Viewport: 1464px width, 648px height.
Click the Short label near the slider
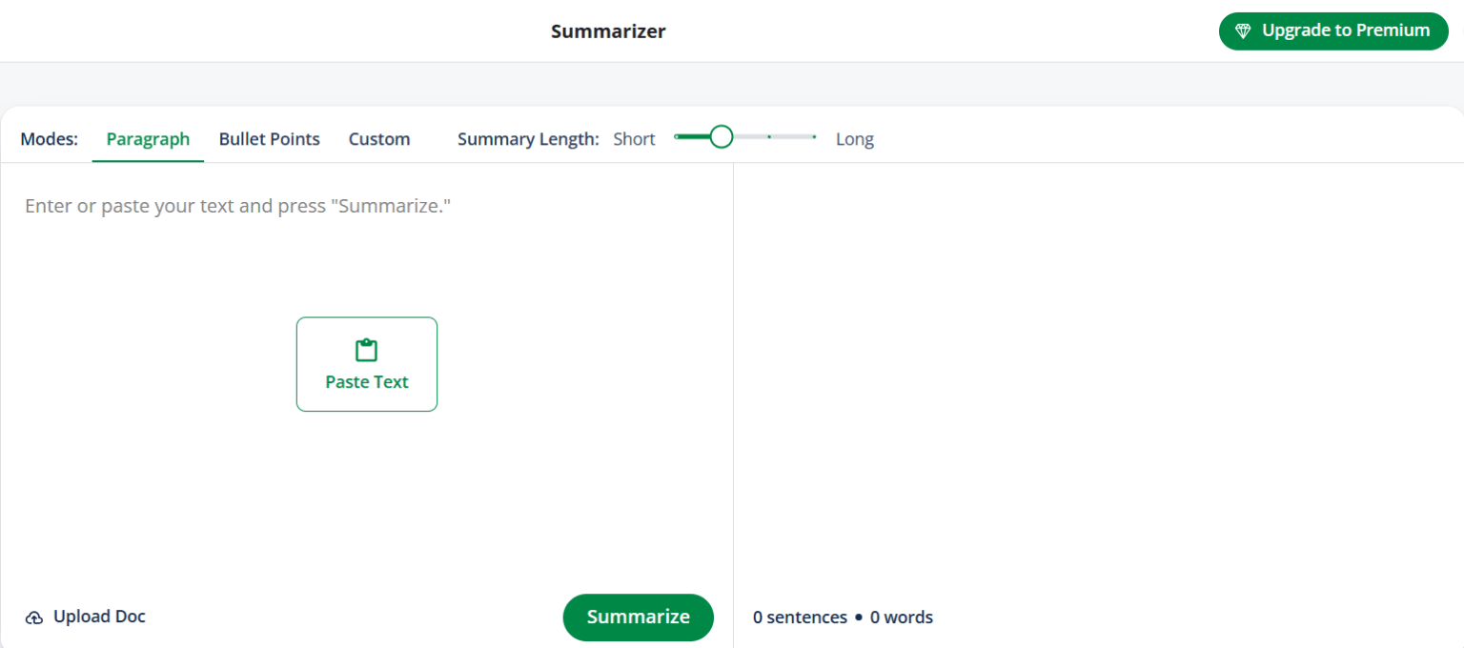pyautogui.click(x=634, y=138)
